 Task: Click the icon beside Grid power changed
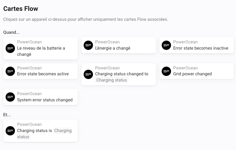point(166,71)
